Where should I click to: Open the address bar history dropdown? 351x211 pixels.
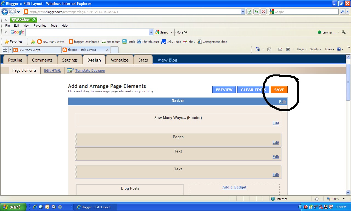[242, 12]
